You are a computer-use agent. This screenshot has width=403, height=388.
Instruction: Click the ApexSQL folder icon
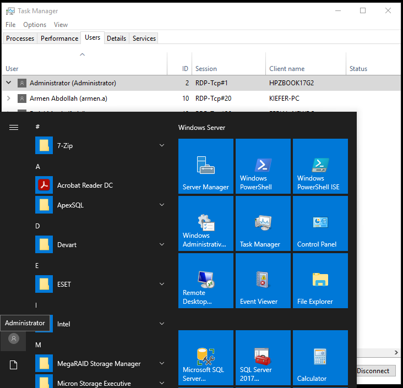click(x=44, y=205)
